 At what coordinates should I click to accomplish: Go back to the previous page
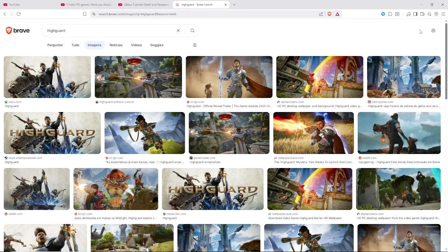(x=5, y=14)
